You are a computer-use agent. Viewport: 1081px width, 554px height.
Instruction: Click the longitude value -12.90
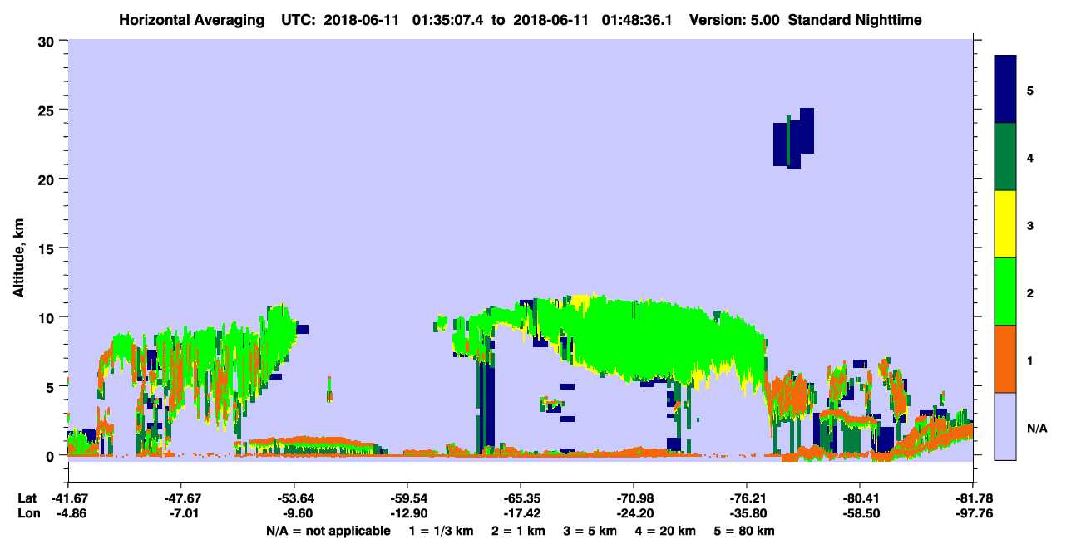pos(407,514)
